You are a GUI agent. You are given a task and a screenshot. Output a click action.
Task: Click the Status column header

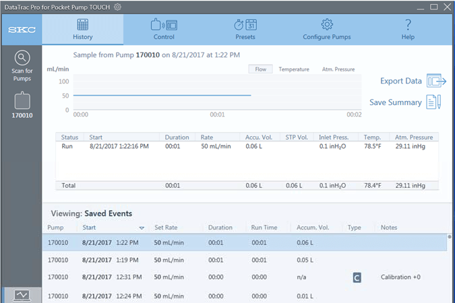[69, 137]
